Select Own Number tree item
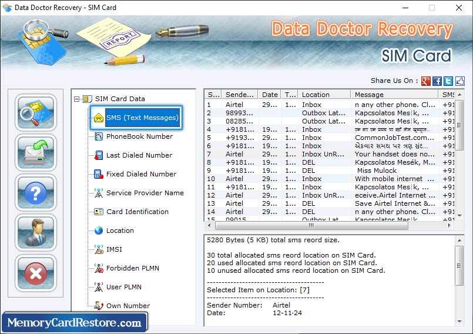 (128, 306)
